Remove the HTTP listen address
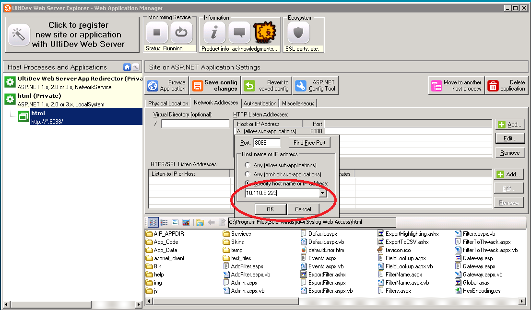 point(510,153)
